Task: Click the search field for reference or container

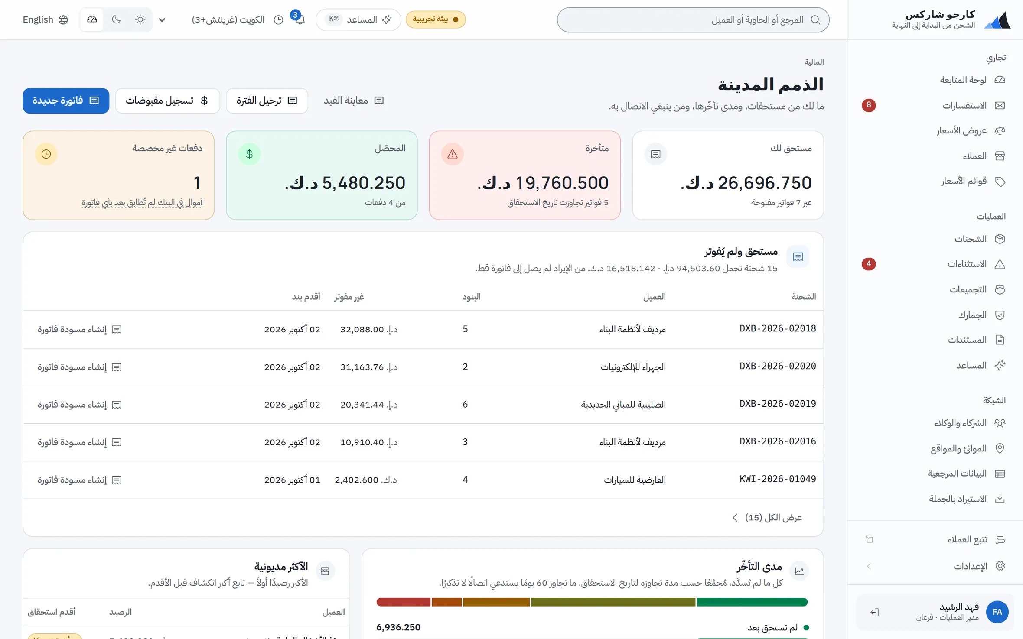Action: [693, 20]
